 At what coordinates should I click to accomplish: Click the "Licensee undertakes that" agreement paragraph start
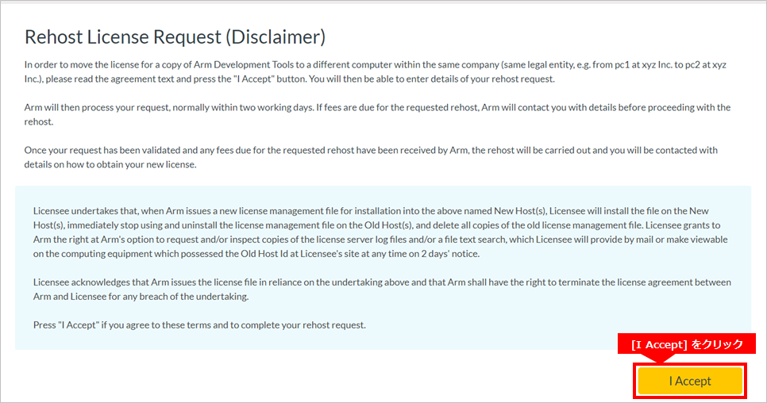click(x=86, y=211)
